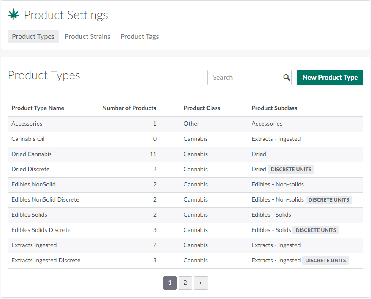The height and width of the screenshot is (299, 371).
Task: Select page 1 in pagination
Action: tap(170, 283)
